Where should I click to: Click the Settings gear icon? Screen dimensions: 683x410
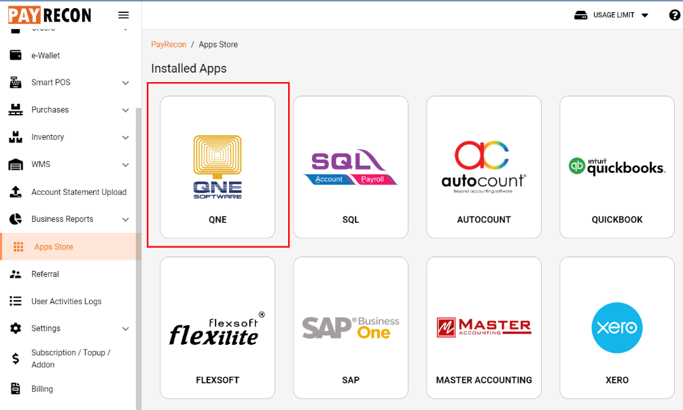(16, 328)
